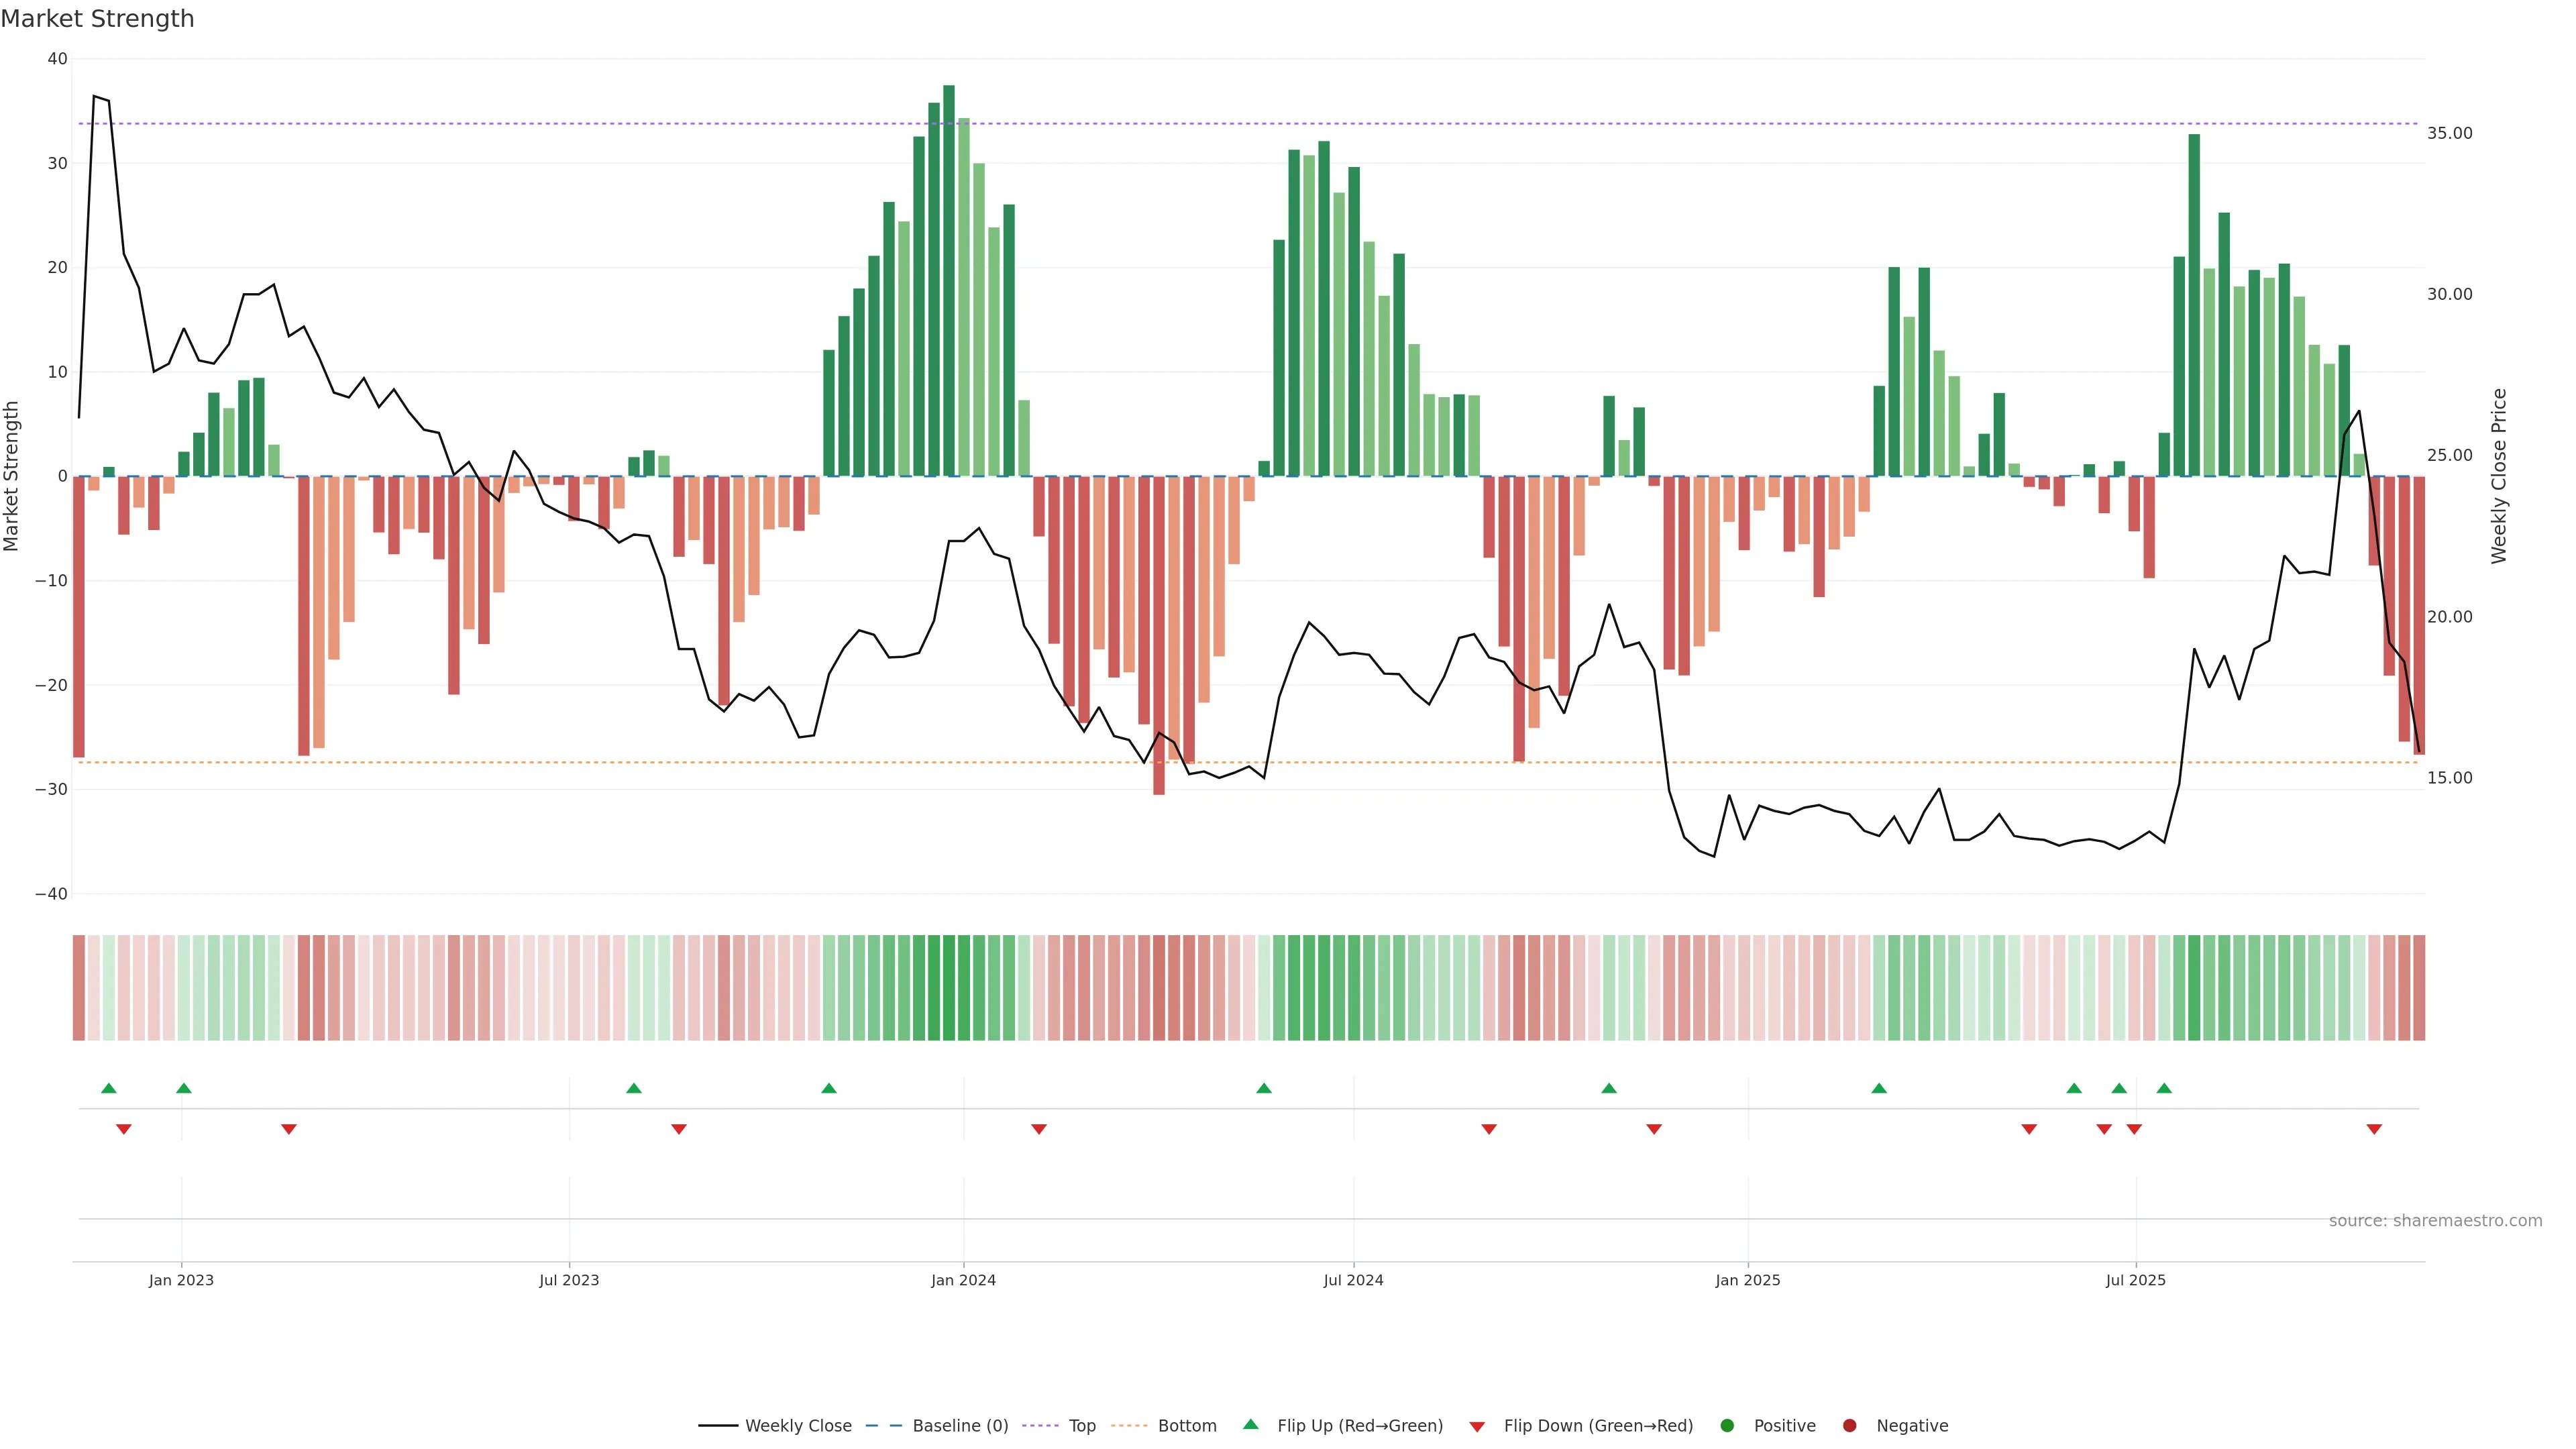Click the Jul 2025 x-axis label

2135,1280
